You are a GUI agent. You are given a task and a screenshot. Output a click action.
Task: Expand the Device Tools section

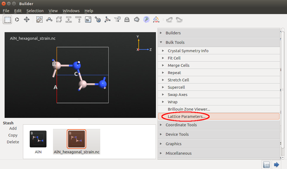pos(219,134)
